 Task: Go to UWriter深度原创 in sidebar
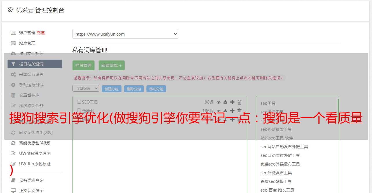pyautogui.click(x=35, y=153)
